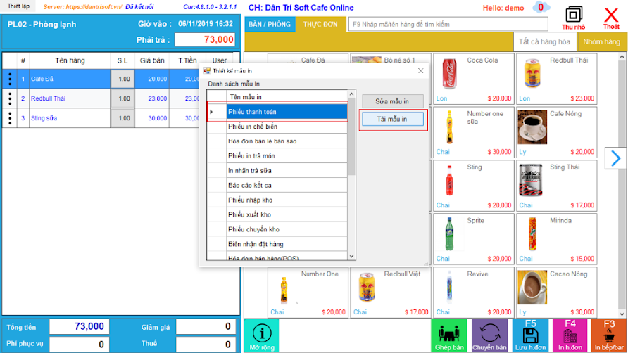Go to next menu page arrow

tap(615, 158)
